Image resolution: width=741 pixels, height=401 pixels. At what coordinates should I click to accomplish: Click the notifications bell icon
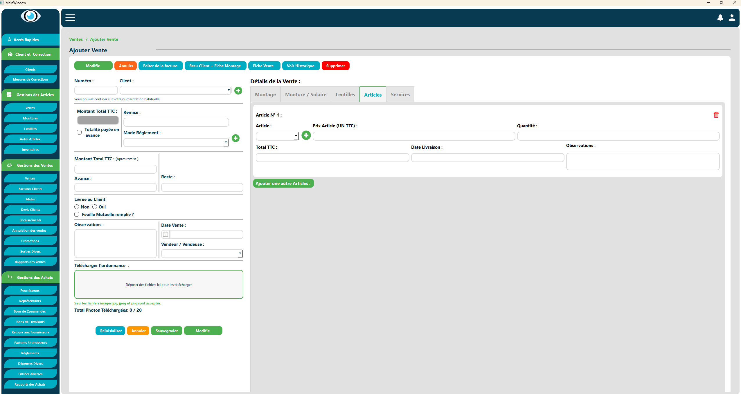(x=720, y=18)
